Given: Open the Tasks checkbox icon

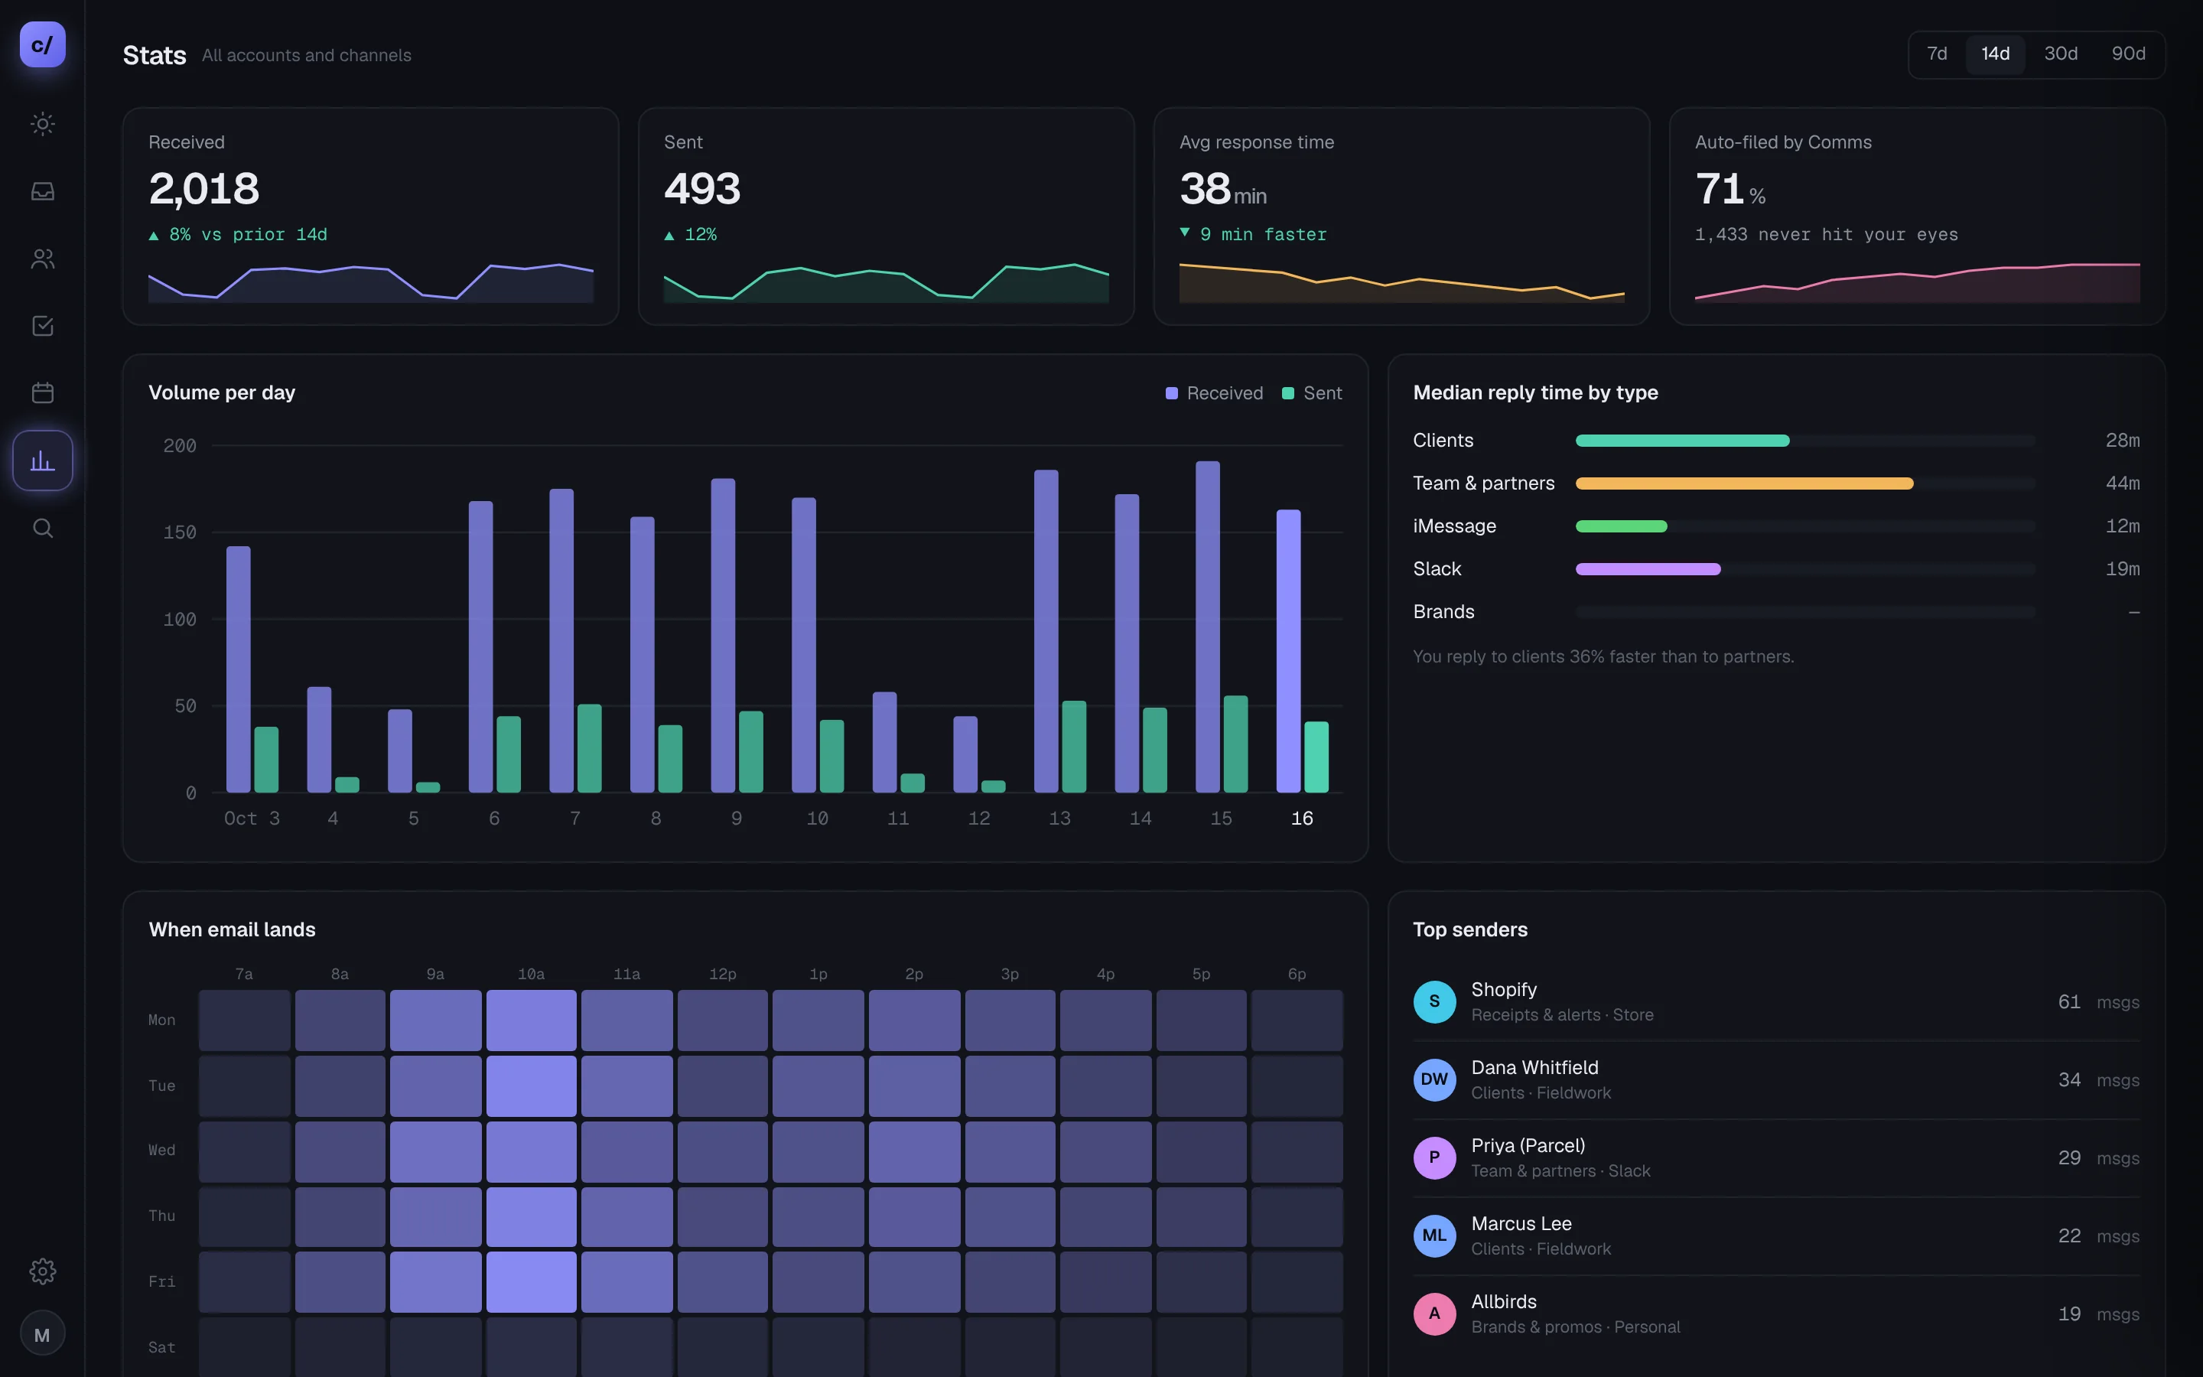Looking at the screenshot, I should 42,326.
